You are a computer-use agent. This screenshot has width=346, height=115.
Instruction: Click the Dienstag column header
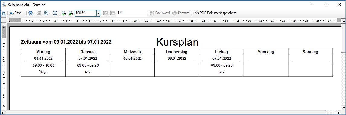(x=88, y=52)
